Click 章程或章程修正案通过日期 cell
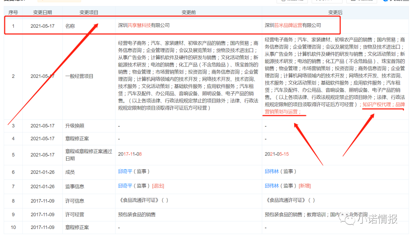This screenshot has height=237, width=411. 89,155
